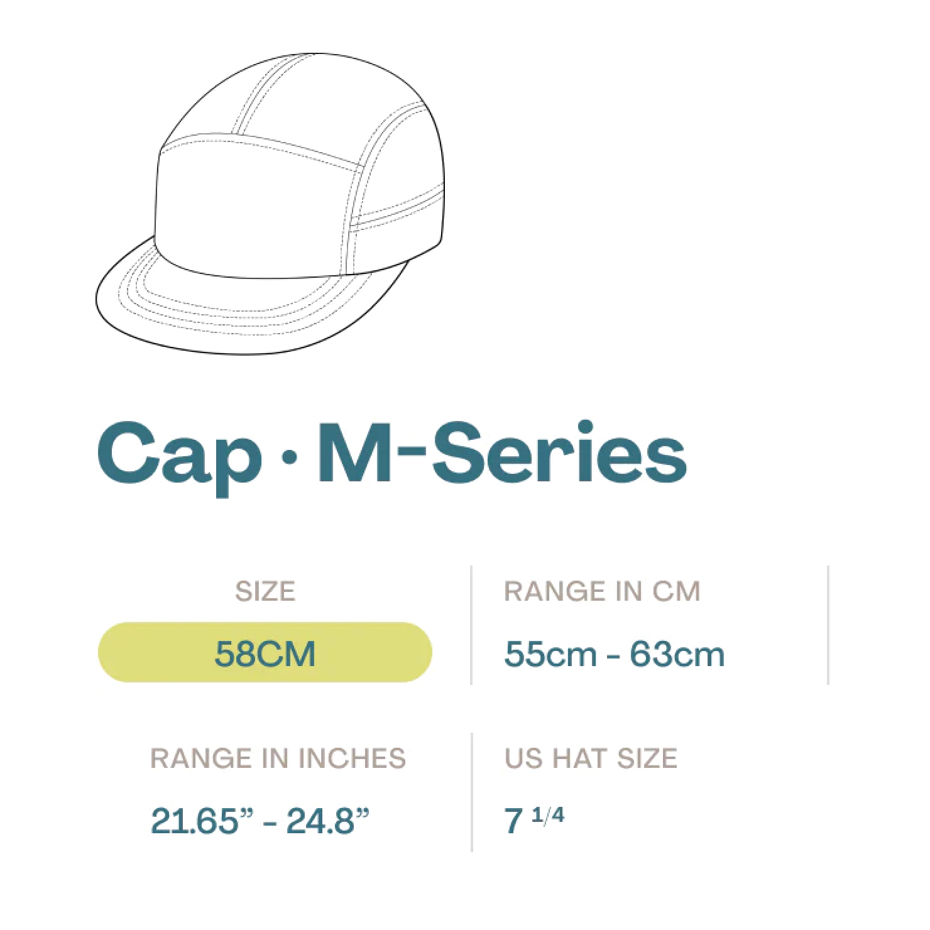Screen dimensions: 930x930
Task: Click "M-Series" in the heading
Action: (x=501, y=452)
